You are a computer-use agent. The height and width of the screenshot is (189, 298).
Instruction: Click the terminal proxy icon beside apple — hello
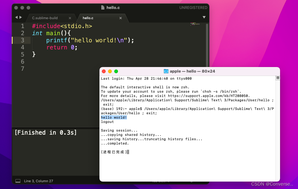(x=166, y=71)
